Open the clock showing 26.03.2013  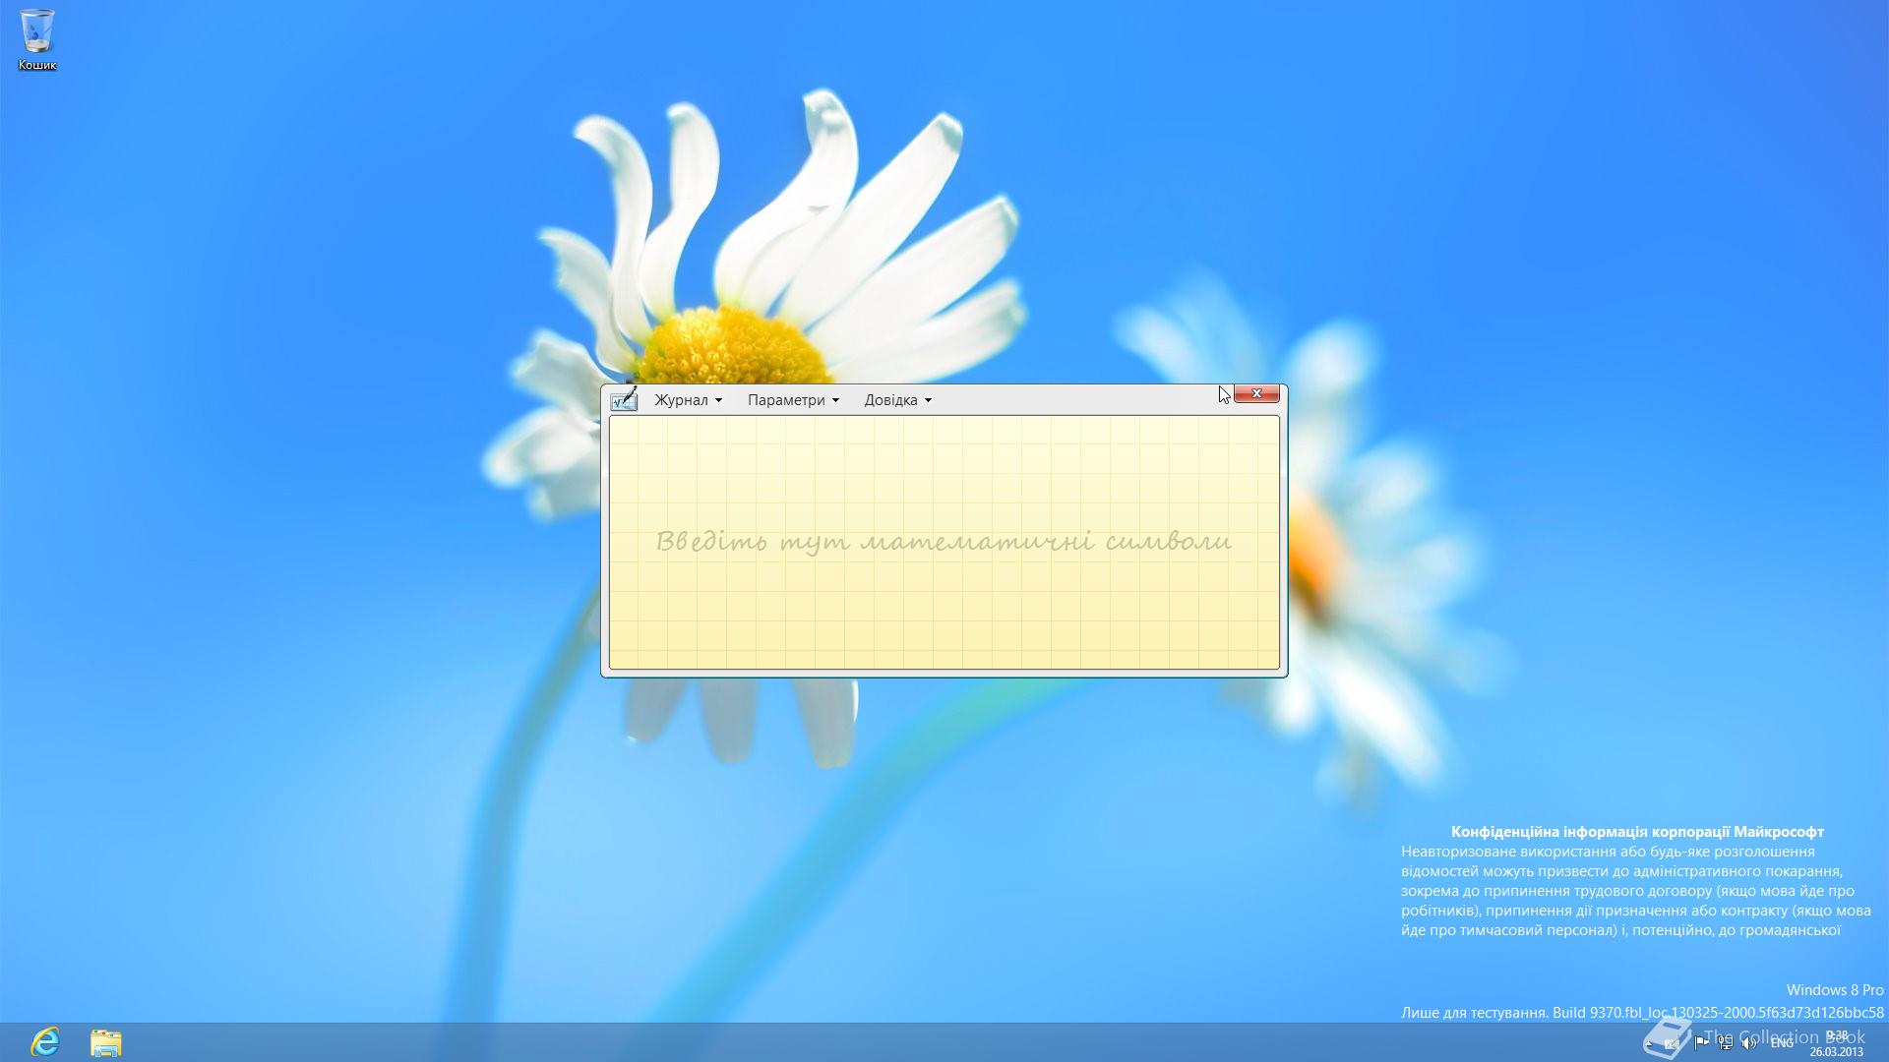tap(1836, 1043)
